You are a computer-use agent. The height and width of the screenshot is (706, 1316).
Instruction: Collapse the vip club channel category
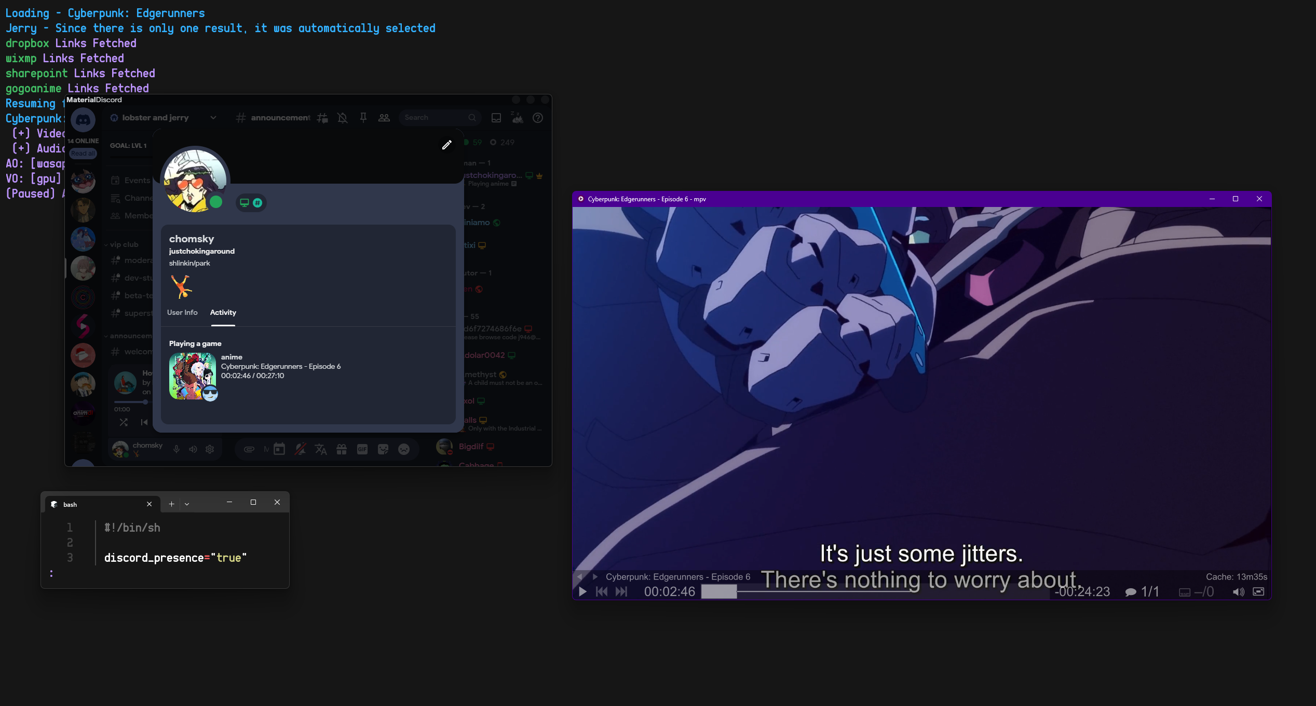point(124,244)
